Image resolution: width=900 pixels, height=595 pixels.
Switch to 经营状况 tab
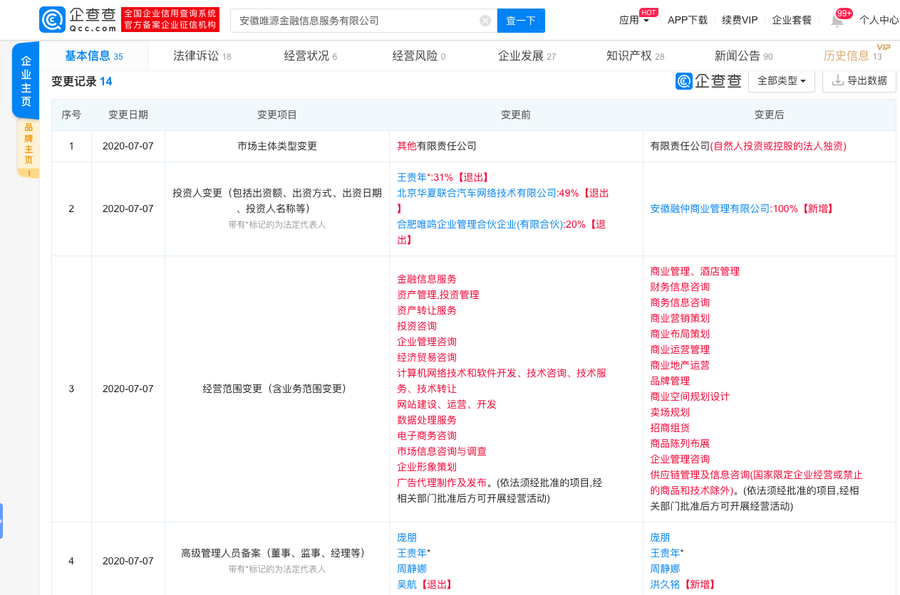tap(310, 56)
